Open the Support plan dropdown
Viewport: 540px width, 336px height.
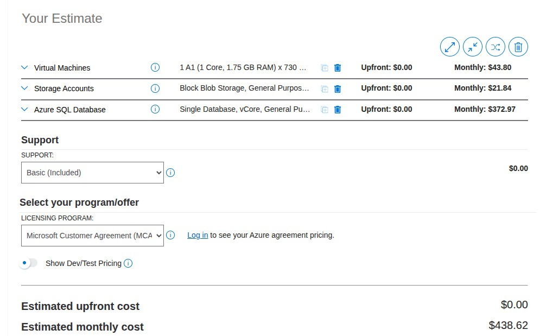coord(92,173)
